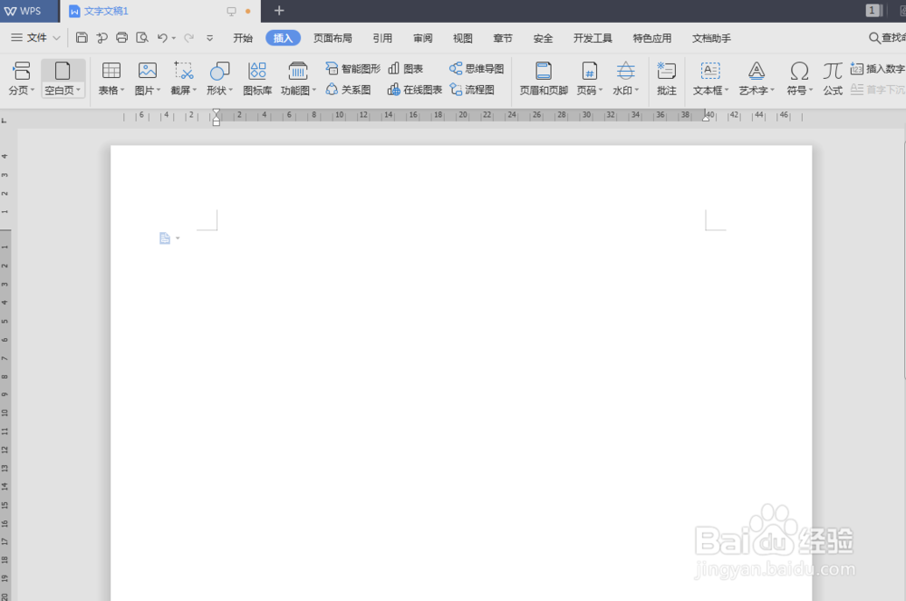
Task: Open the screenshot capture tool 截屏
Action: tap(181, 79)
